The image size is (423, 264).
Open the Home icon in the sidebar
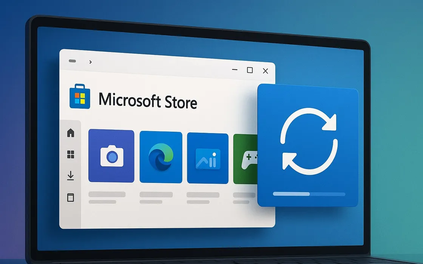point(70,133)
